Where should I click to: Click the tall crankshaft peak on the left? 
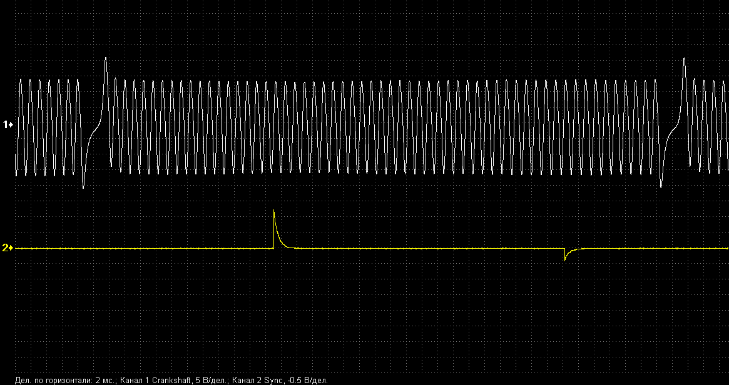pyautogui.click(x=106, y=58)
